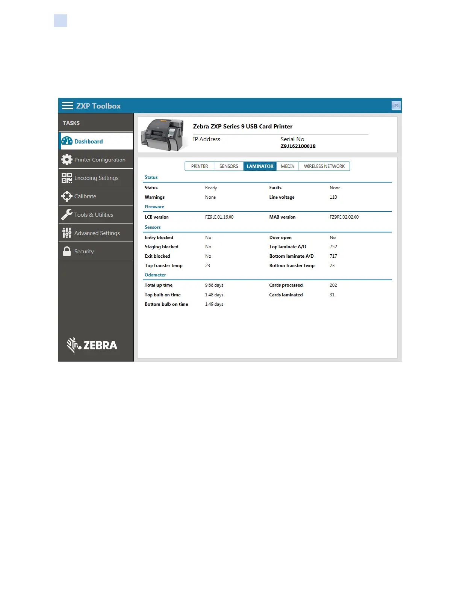The width and height of the screenshot is (460, 595).
Task: Click the Odometer section heading
Action: [x=155, y=275]
